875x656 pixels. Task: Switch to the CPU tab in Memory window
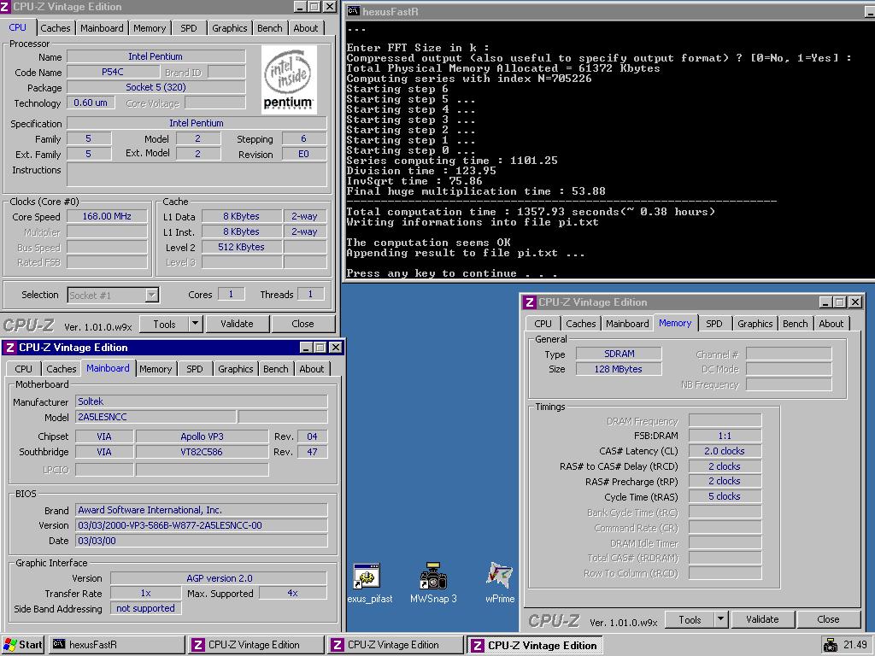point(543,324)
